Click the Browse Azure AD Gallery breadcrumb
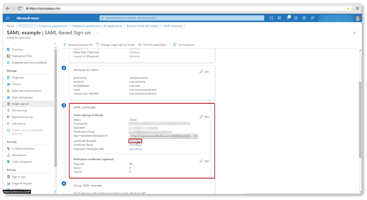Viewport: 367px width, 200px height. 143,26
